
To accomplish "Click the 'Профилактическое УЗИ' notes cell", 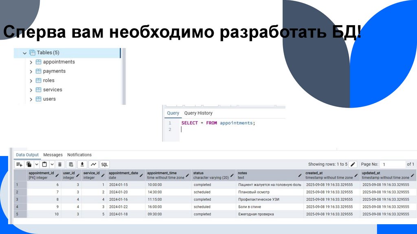I will click(270, 199).
